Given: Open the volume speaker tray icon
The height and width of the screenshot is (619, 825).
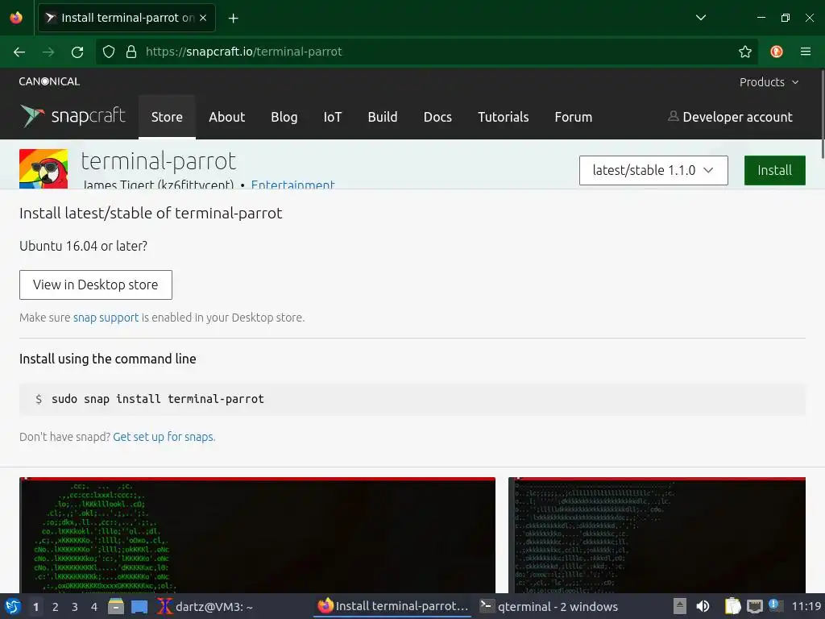Looking at the screenshot, I should point(703,606).
